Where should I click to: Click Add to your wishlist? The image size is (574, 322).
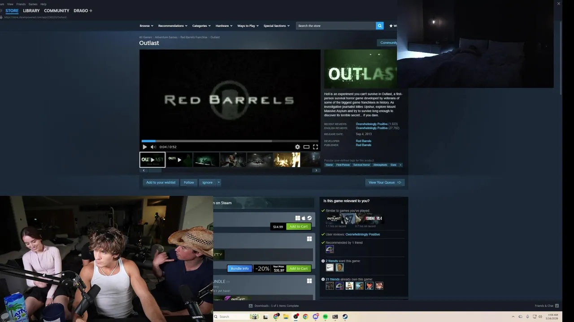pos(161,182)
